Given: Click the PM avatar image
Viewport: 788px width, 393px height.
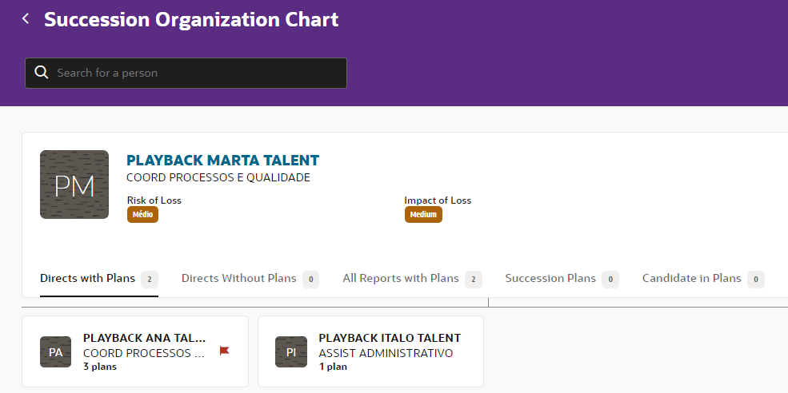Looking at the screenshot, I should click(74, 185).
